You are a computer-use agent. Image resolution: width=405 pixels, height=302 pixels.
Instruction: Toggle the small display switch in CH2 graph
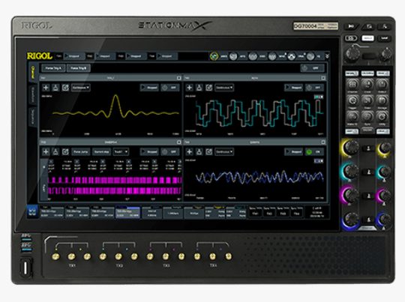click(319, 97)
